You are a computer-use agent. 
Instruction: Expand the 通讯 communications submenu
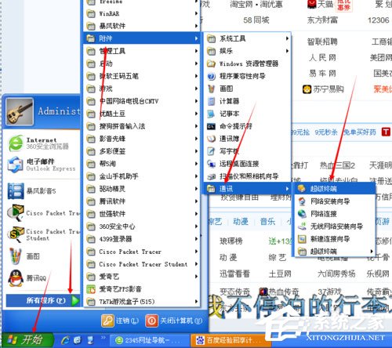pyautogui.click(x=247, y=189)
